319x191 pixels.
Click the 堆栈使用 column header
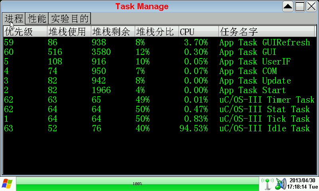pos(69,32)
